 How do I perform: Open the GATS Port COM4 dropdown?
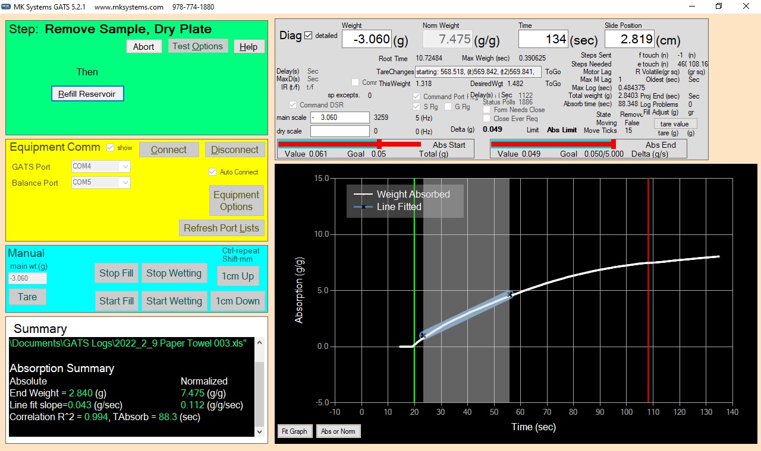click(100, 167)
